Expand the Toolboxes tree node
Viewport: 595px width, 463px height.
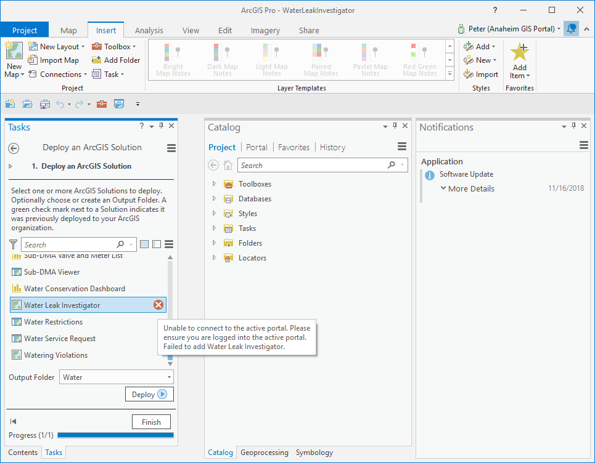pyautogui.click(x=214, y=183)
